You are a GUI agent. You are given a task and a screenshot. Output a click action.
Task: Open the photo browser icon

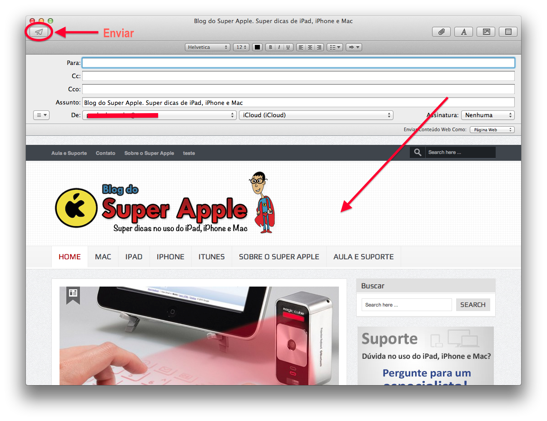point(486,32)
